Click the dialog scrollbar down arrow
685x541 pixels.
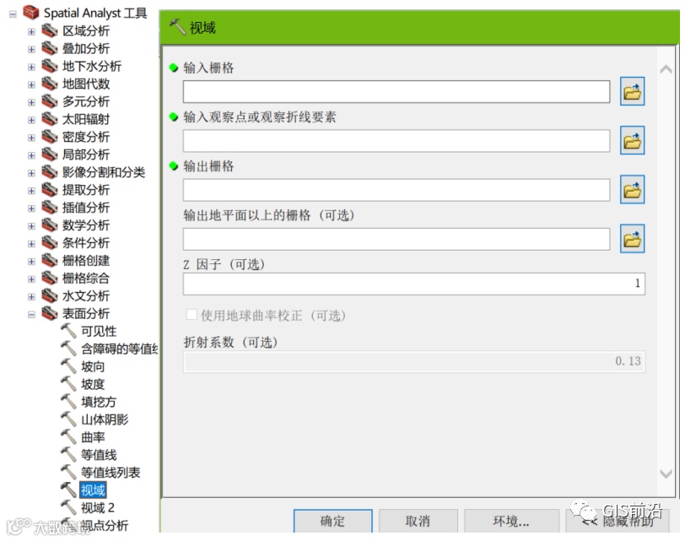click(666, 473)
